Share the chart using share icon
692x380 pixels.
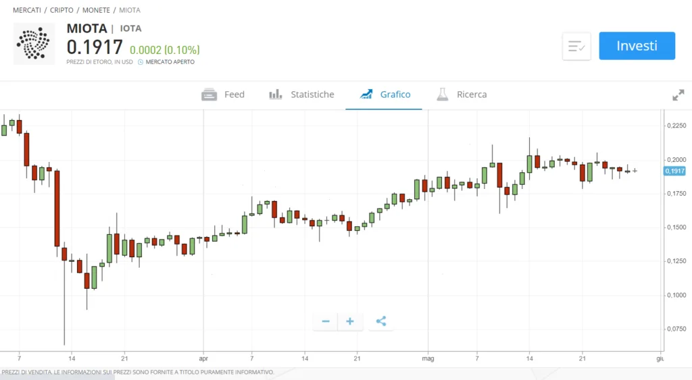[x=381, y=321]
